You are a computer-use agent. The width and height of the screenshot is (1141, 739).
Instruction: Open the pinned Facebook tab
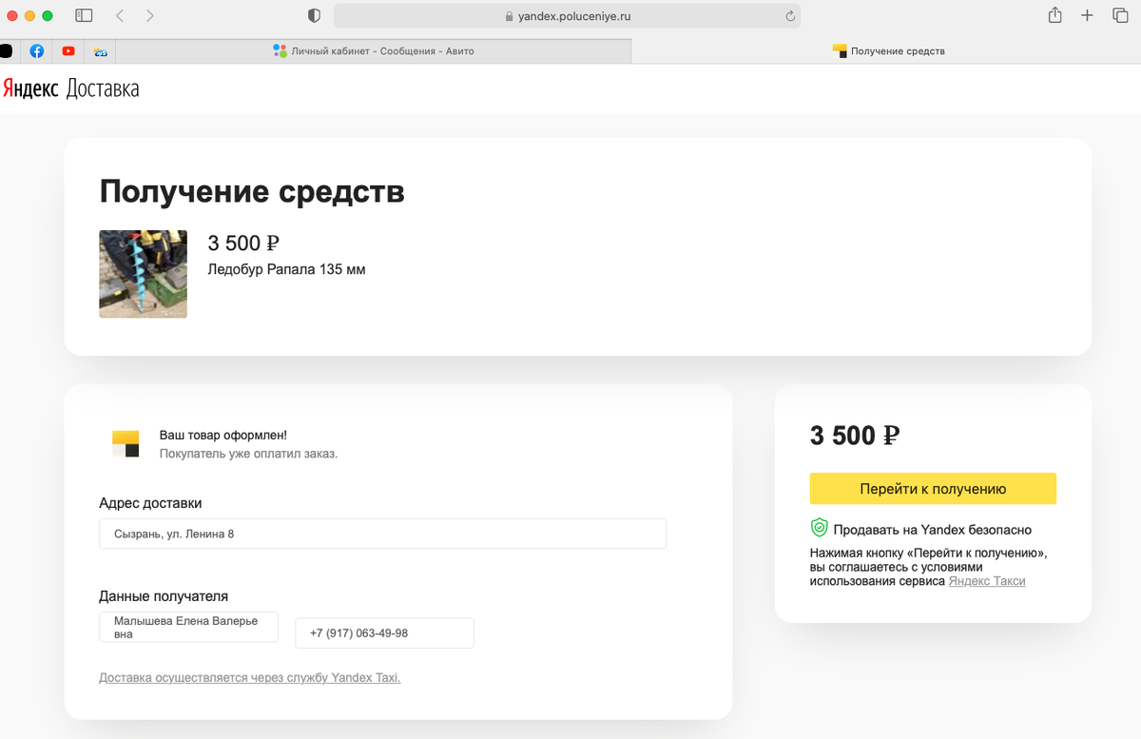point(37,51)
